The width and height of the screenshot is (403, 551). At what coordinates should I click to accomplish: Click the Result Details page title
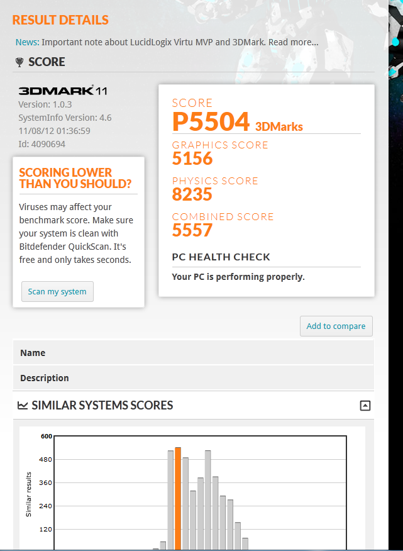tap(60, 20)
